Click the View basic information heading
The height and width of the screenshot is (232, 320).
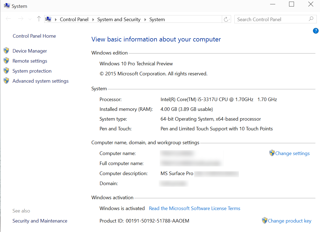click(x=156, y=39)
